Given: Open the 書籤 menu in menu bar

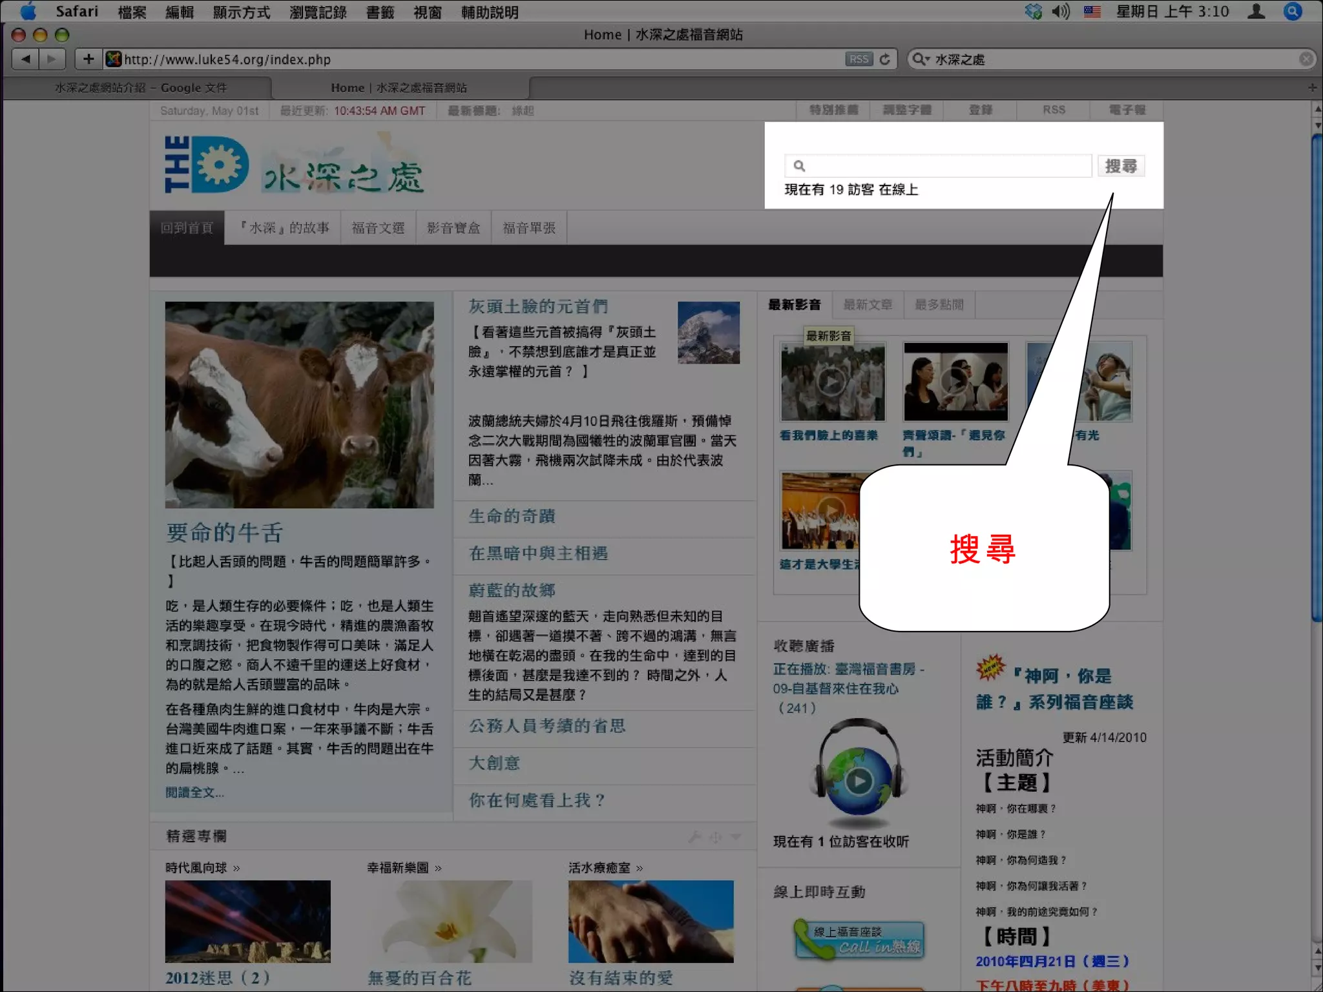Looking at the screenshot, I should pyautogui.click(x=380, y=12).
